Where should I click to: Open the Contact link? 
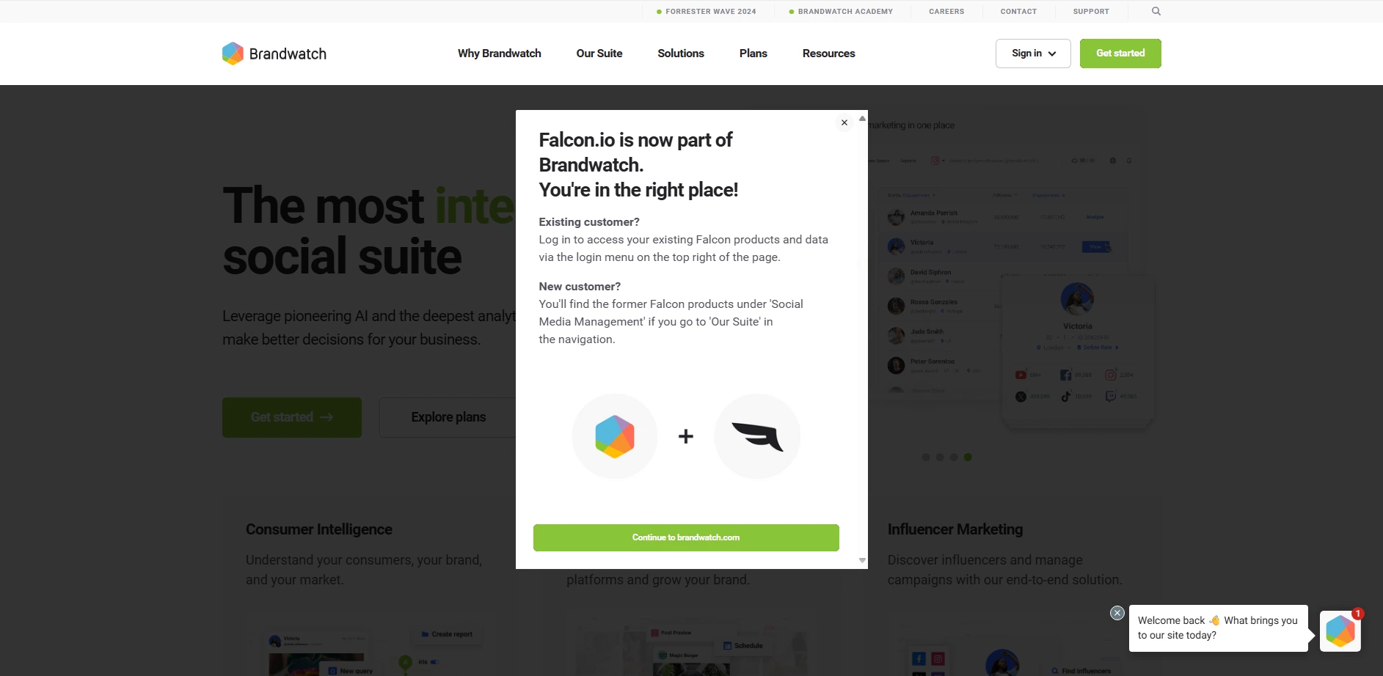pyautogui.click(x=1018, y=12)
